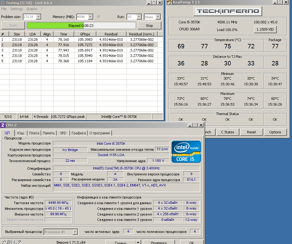Screen dimensions: 292x244
Task: Expand the Problem size dropdown
Action: pyautogui.click(x=39, y=17)
